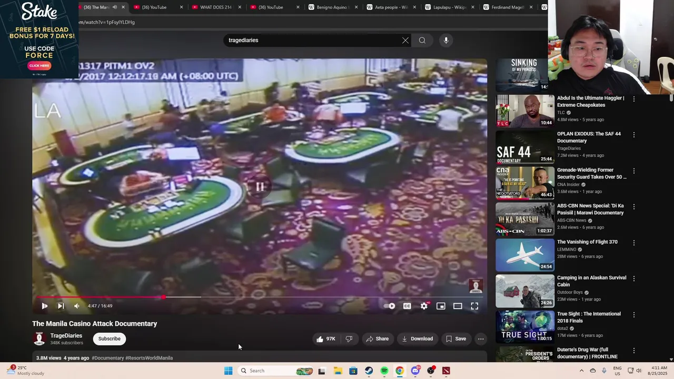
Task: Open Steam from taskbar
Action: [369, 371]
